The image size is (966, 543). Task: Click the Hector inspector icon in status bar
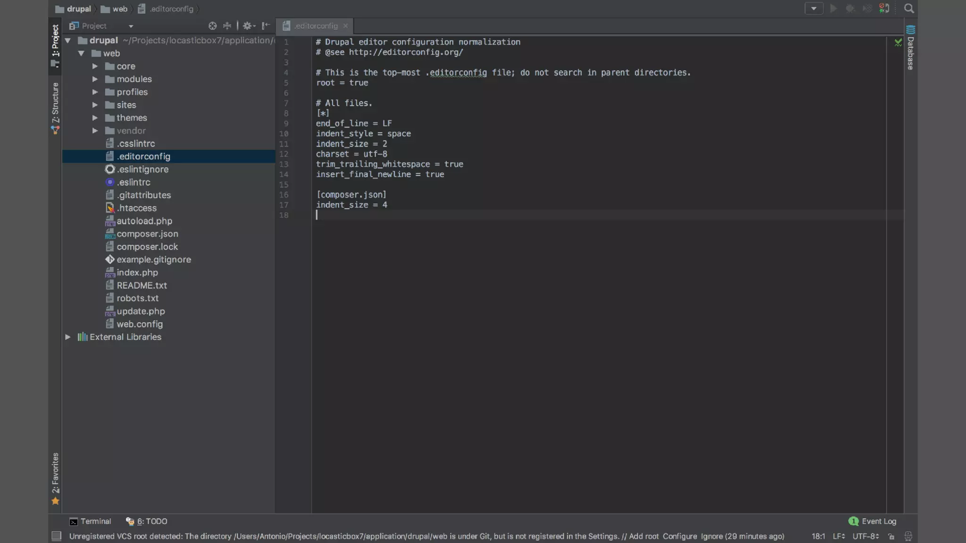tap(908, 536)
